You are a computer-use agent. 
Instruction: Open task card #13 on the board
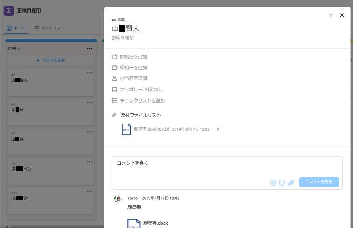tap(51, 201)
